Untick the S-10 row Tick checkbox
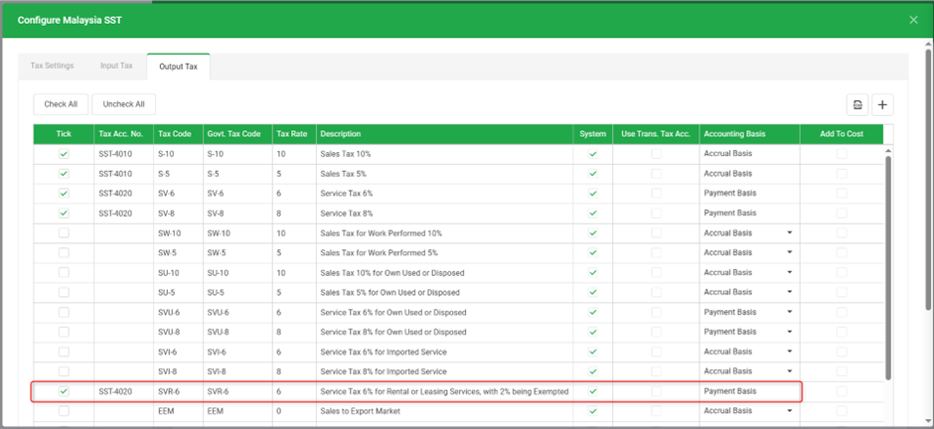This screenshot has width=934, height=429. coord(64,154)
